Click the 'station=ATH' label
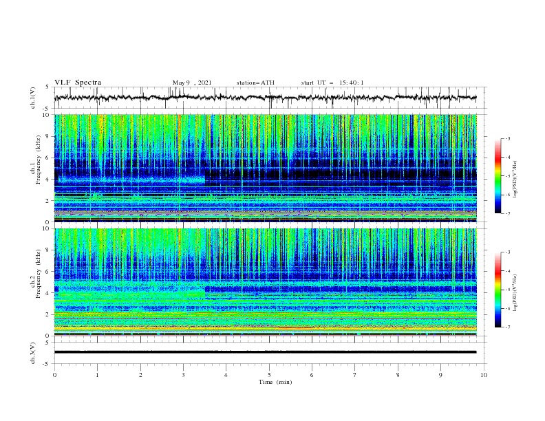Image resolution: width=545 pixels, height=421 pixels. pos(255,83)
